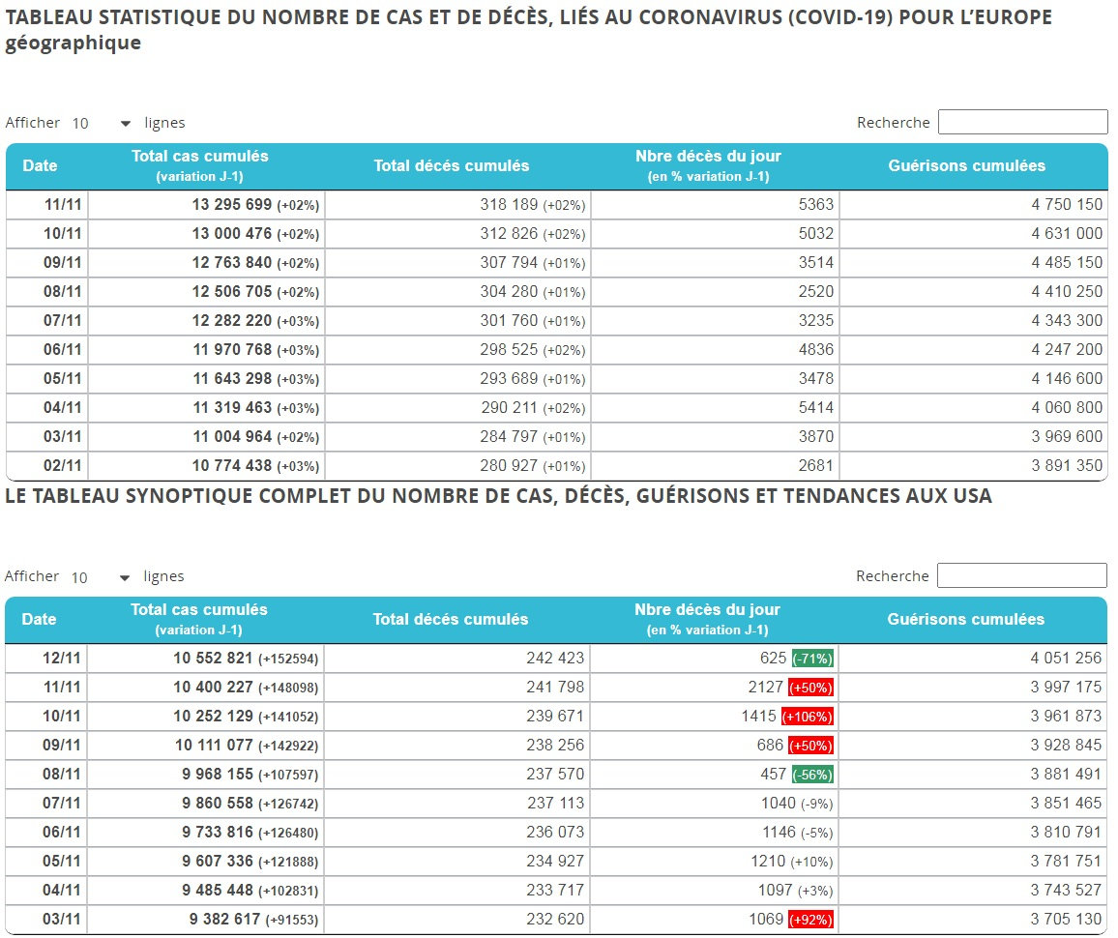Select the 12 282 220 cases cell
This screenshot has height=938, width=1118.
(x=206, y=321)
